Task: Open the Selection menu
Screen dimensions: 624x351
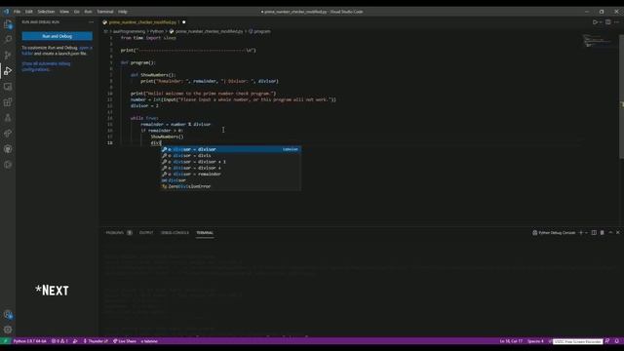Action: 46,12
